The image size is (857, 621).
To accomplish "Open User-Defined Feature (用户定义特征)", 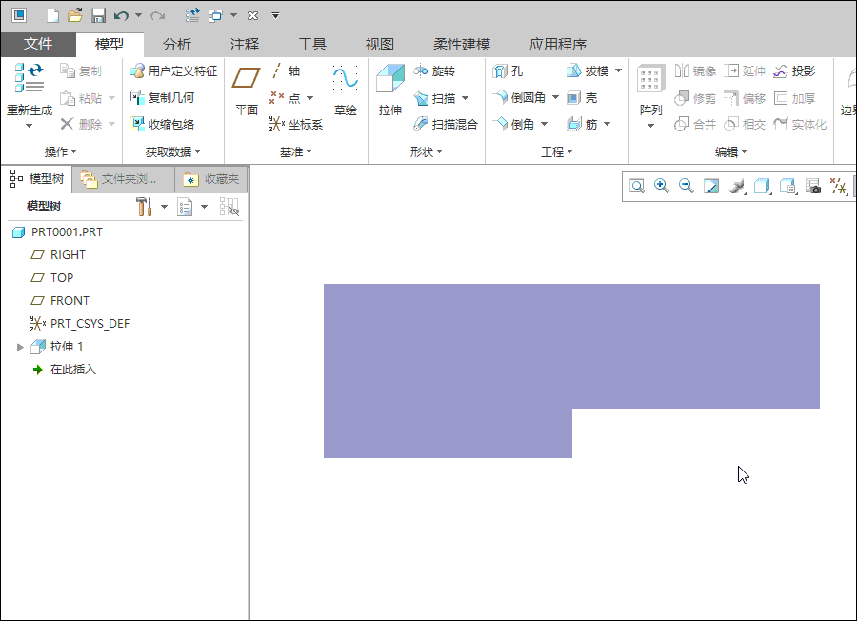I will (x=172, y=71).
